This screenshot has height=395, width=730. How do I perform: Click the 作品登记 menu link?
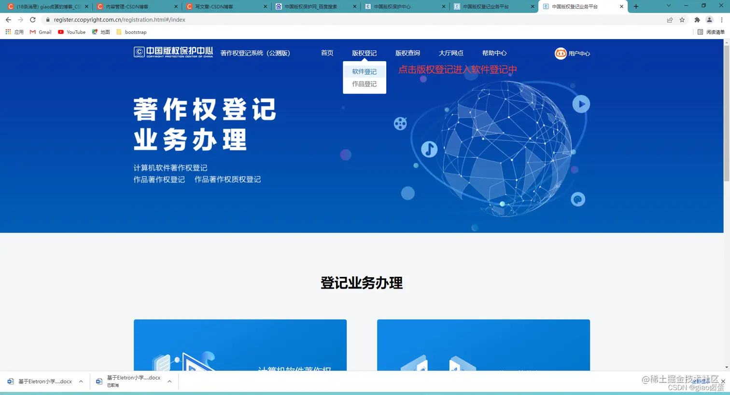click(364, 83)
